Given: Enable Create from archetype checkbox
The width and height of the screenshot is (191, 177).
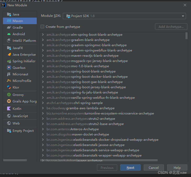Looking at the screenshot, I should click(42, 27).
